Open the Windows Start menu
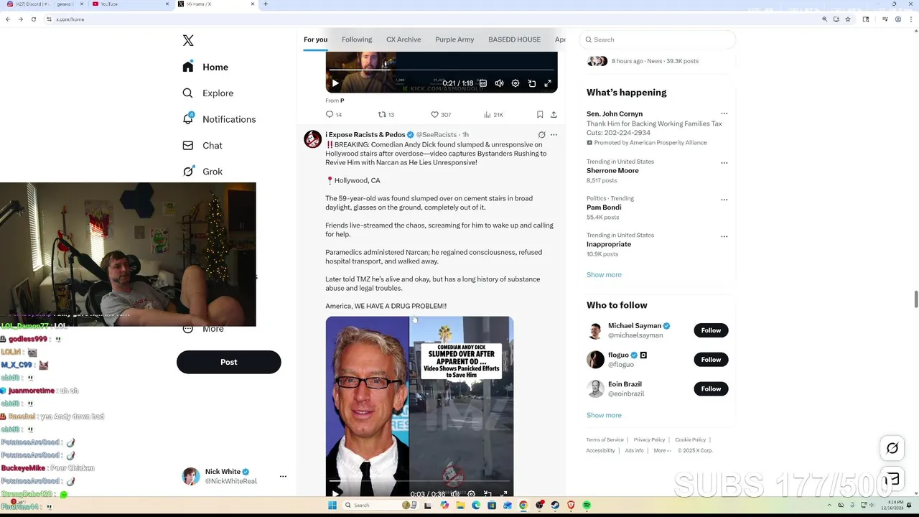Image resolution: width=919 pixels, height=517 pixels. [332, 506]
